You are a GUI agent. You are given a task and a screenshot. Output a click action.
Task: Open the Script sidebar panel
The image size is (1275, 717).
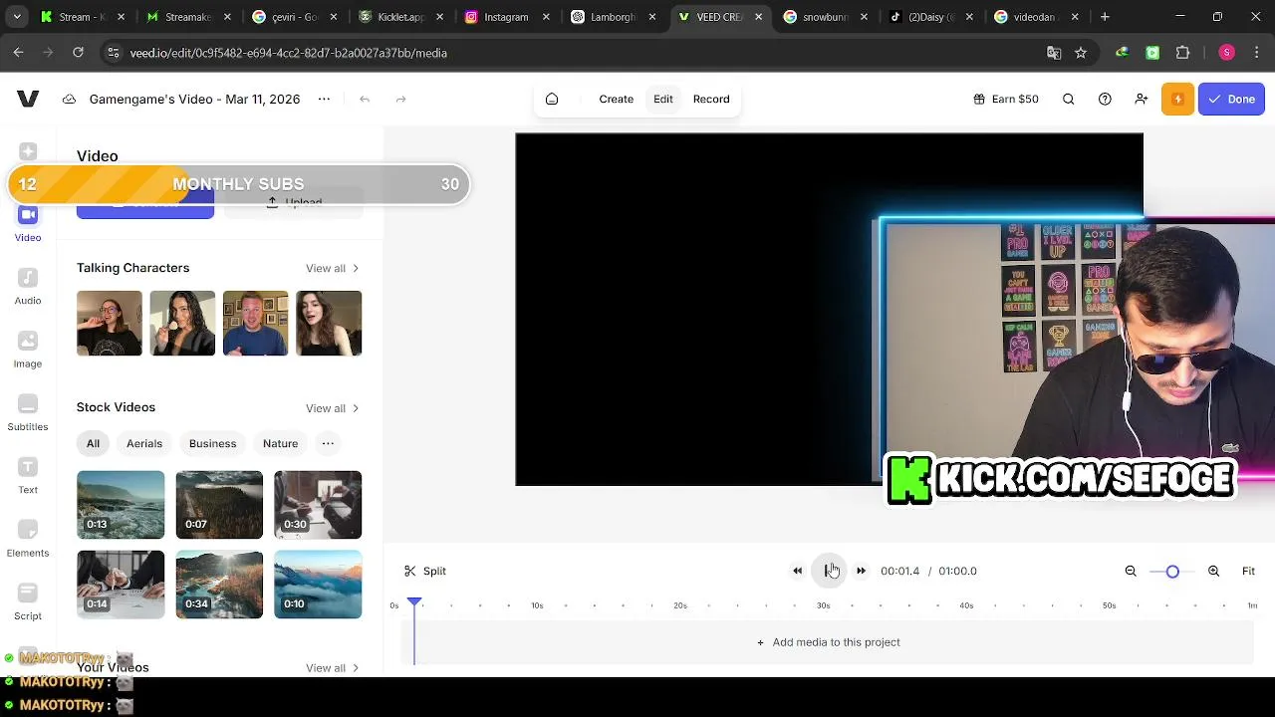(28, 601)
